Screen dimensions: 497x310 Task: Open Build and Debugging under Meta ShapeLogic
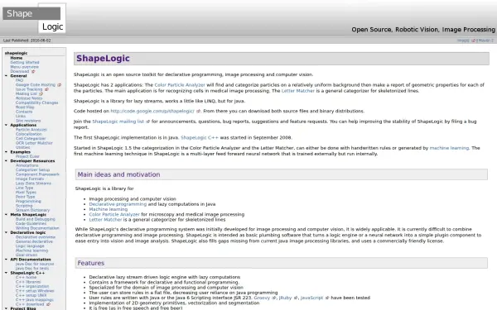click(35, 219)
